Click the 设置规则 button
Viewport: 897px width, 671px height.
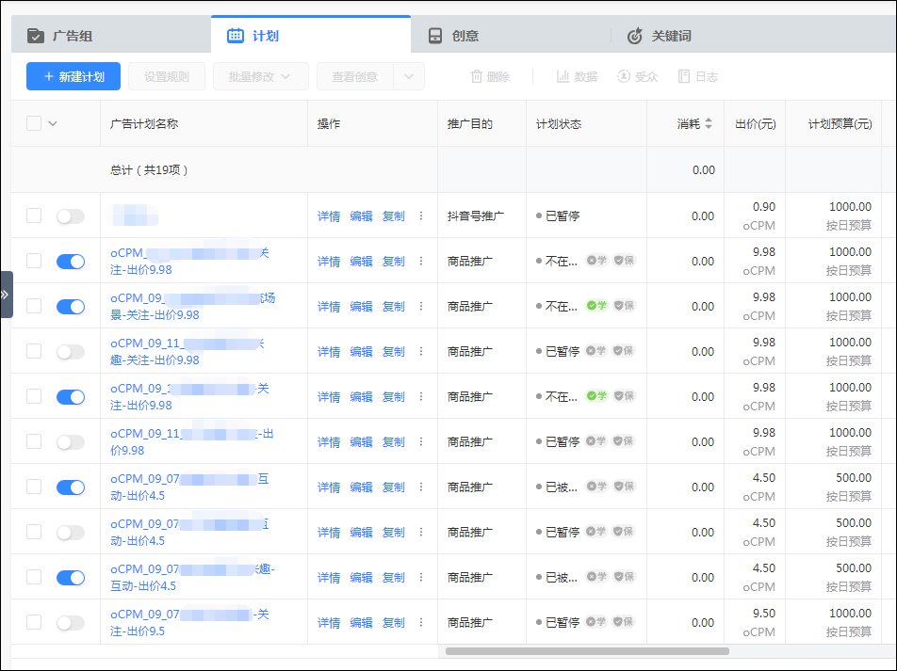(167, 76)
